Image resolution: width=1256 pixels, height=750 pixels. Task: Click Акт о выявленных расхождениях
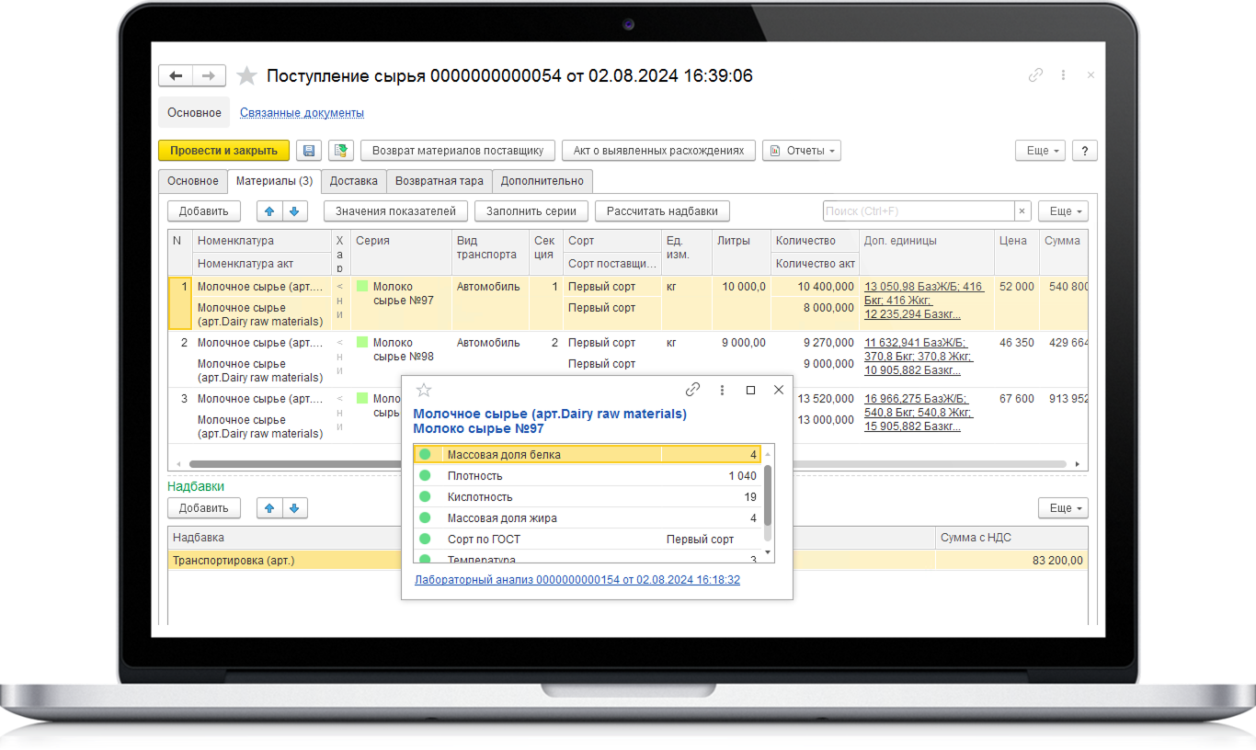click(x=658, y=151)
